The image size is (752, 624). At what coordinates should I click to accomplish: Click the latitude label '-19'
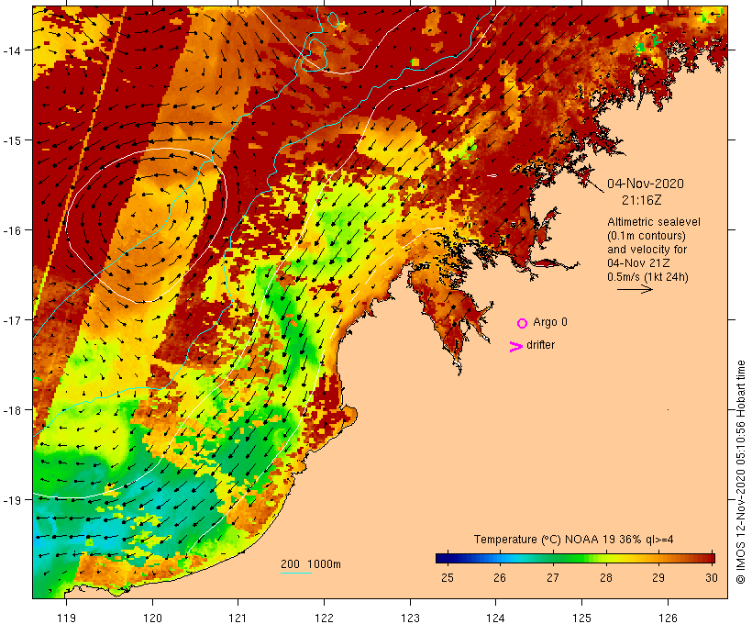click(12, 500)
